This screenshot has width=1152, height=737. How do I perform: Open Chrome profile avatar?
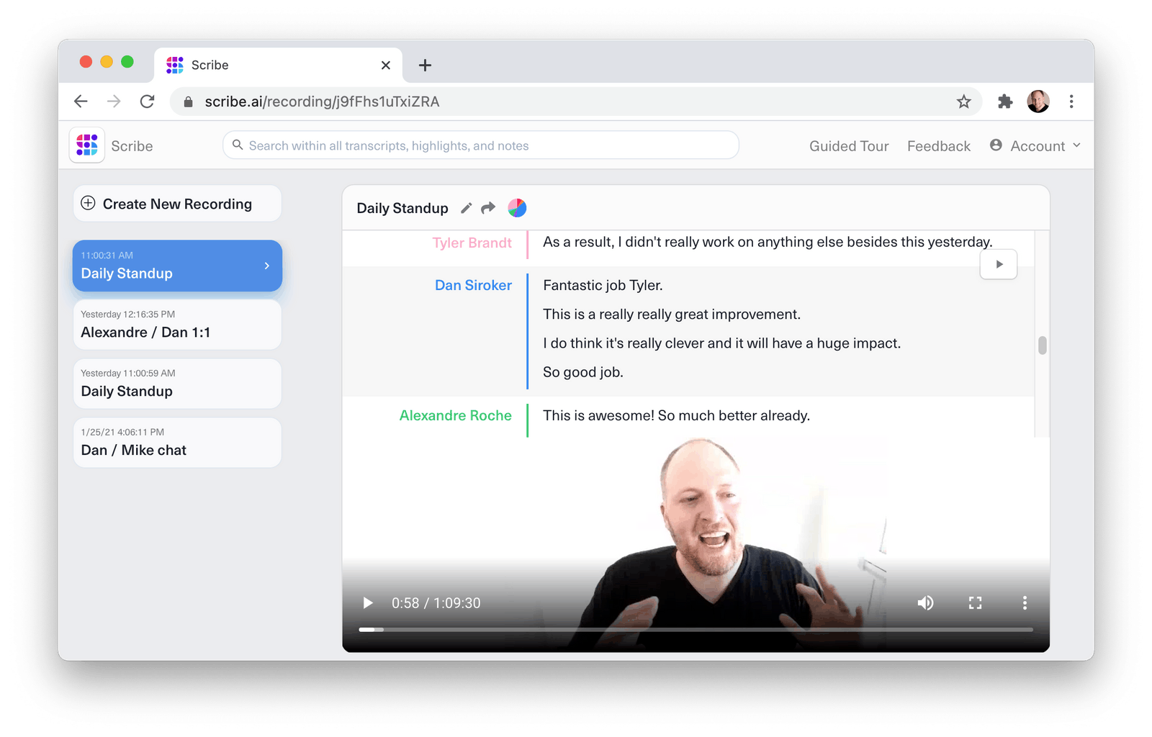click(1038, 101)
